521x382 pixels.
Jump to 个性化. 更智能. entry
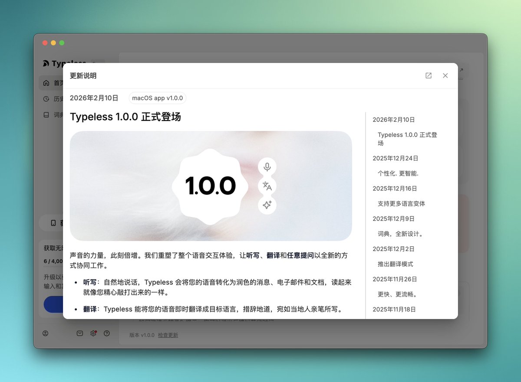point(398,173)
